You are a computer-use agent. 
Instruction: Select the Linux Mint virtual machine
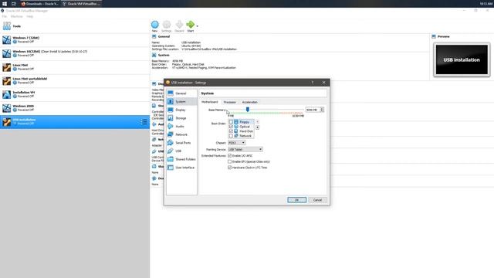75,67
